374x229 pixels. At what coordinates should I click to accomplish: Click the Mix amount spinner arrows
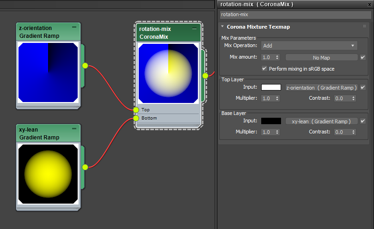pyautogui.click(x=277, y=57)
